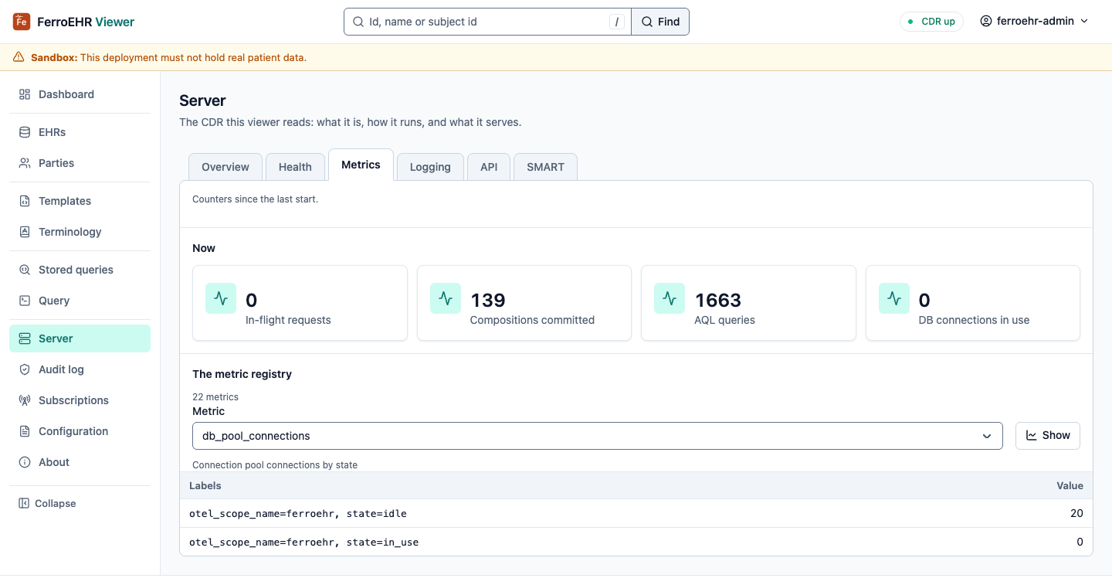The height and width of the screenshot is (585, 1112).
Task: Click the user account avatar icon
Action: point(986,22)
